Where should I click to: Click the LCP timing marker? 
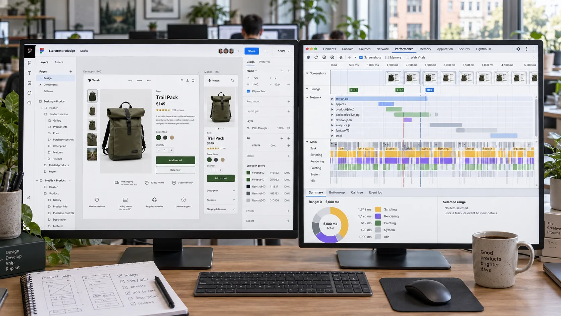tap(399, 90)
